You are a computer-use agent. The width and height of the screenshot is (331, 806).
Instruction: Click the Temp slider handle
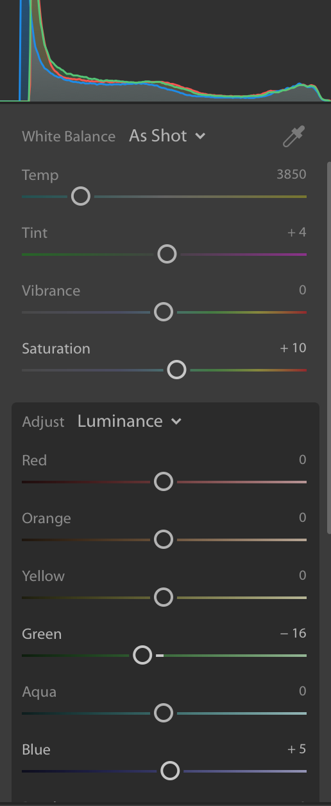point(80,196)
